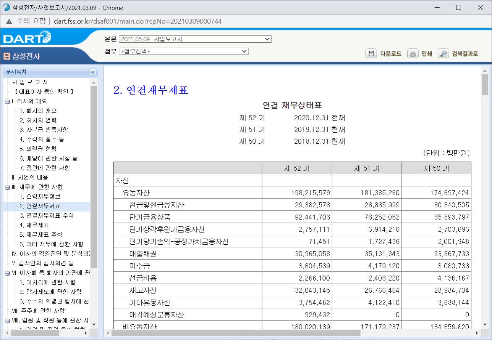The width and height of the screenshot is (492, 340).
Task: Open 6. 배당에 관한 사항 등 item
Action: pyautogui.click(x=49, y=159)
